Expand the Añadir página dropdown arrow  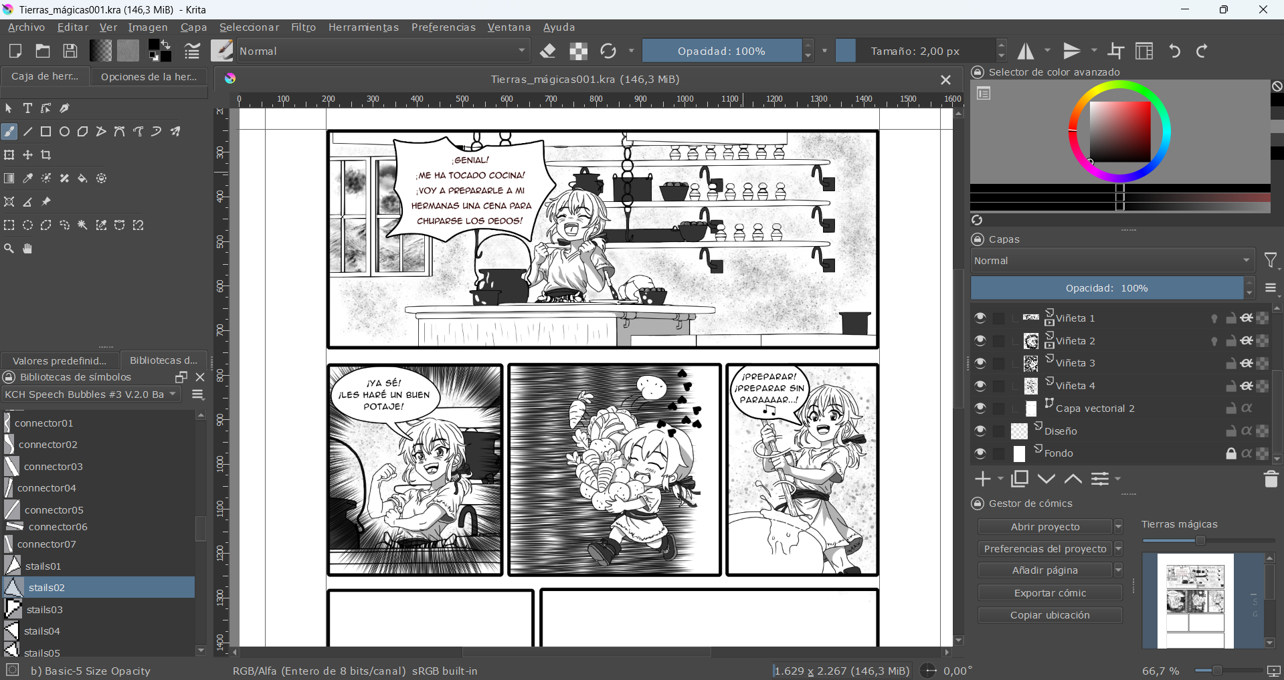(x=1118, y=570)
